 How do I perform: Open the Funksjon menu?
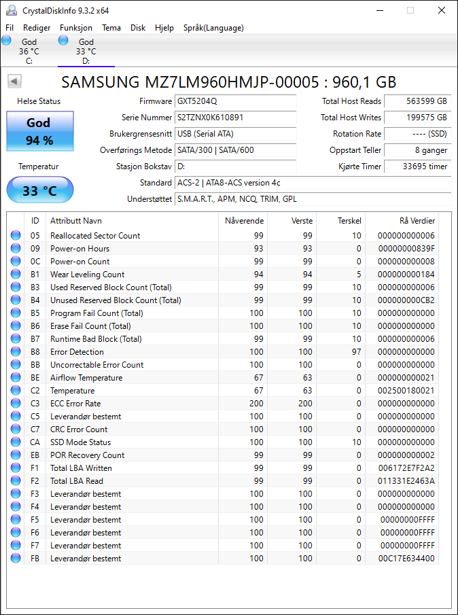click(x=76, y=28)
